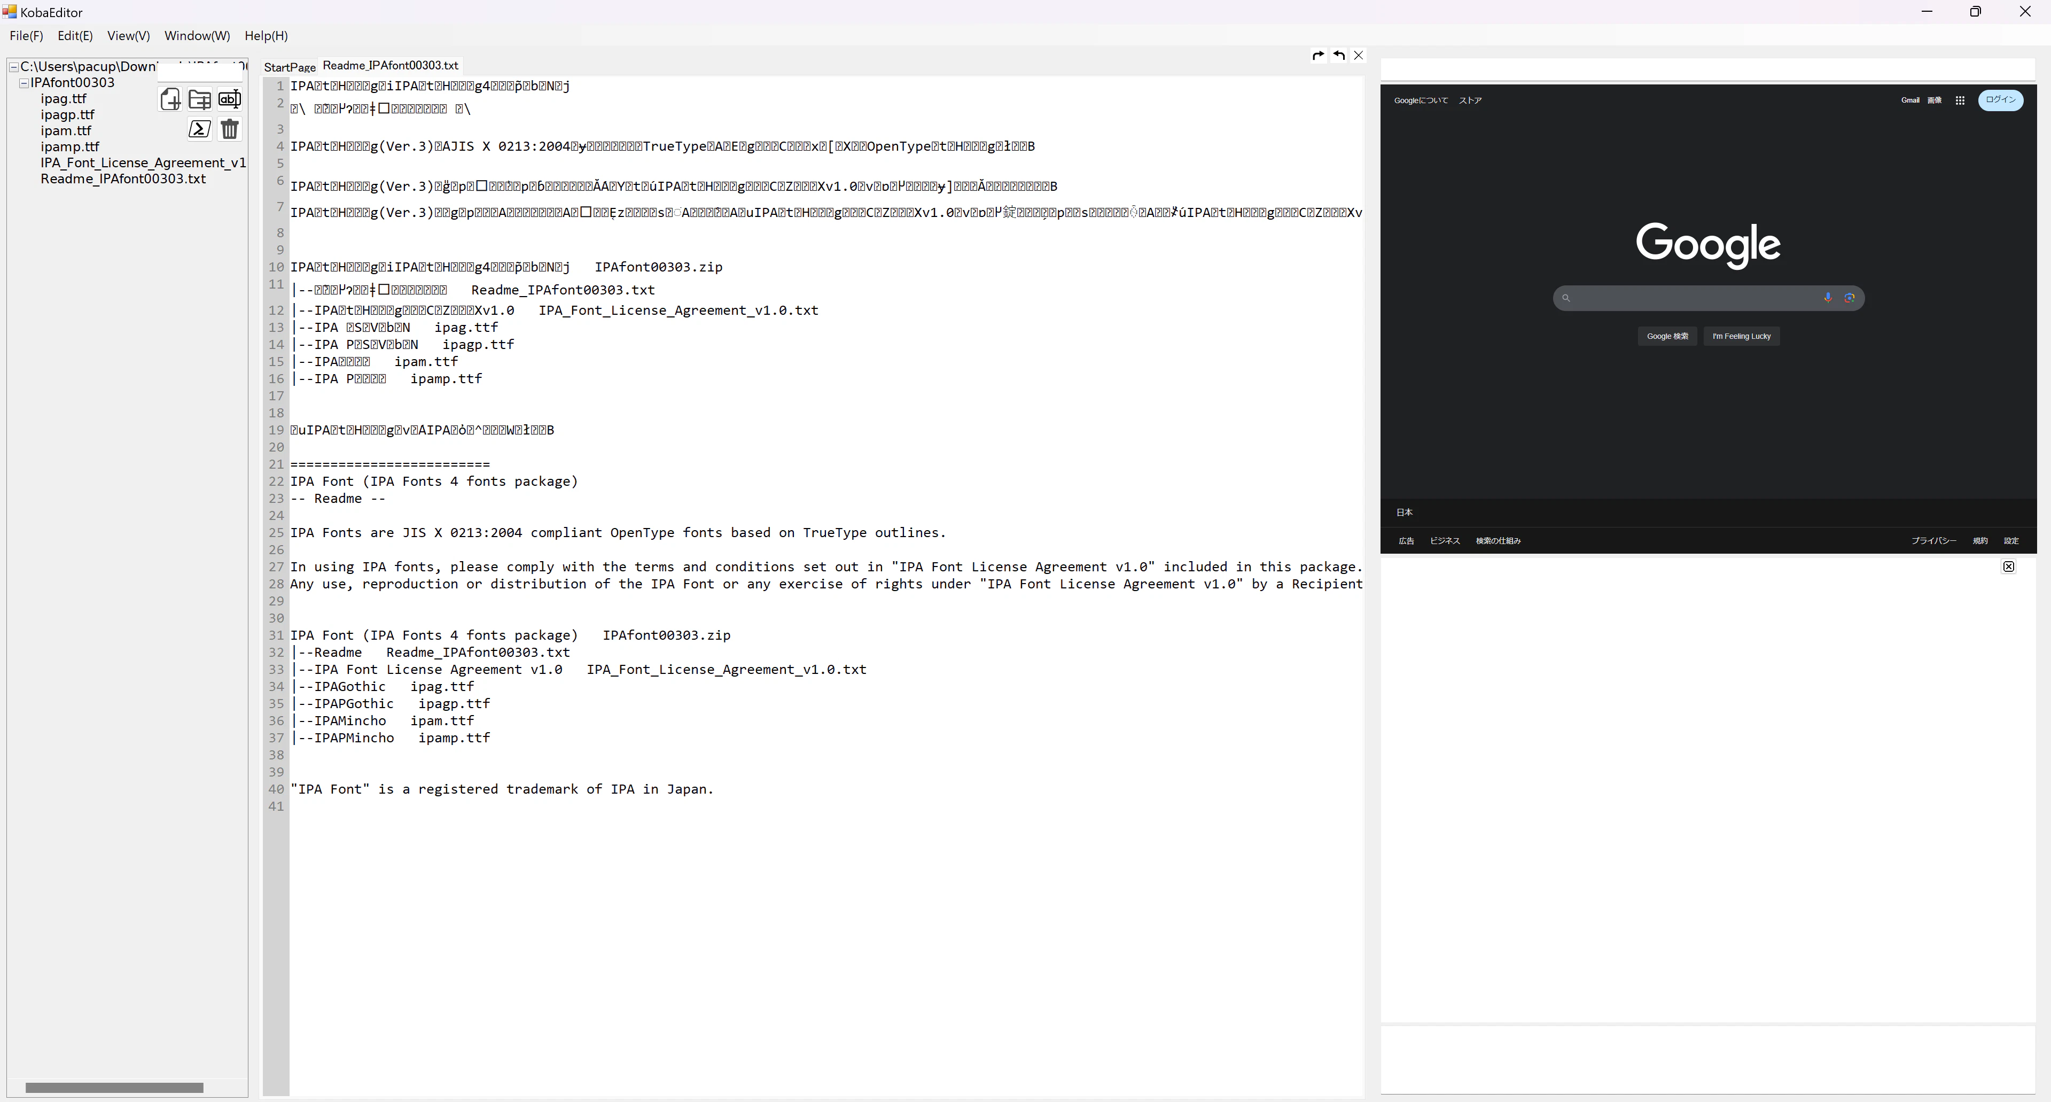This screenshot has height=1102, width=2051.
Task: Click the new folder icon in the explorer panel
Action: click(x=200, y=99)
